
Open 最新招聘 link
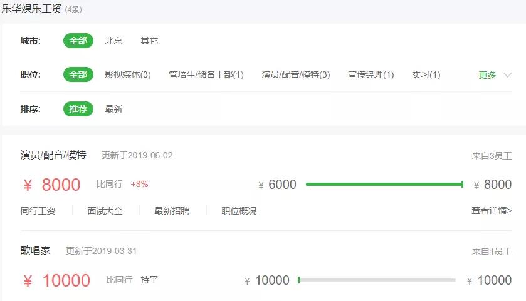(x=172, y=211)
